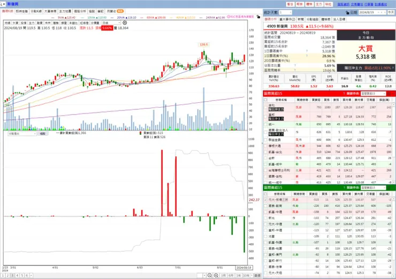The width and height of the screenshot is (396, 279).
Task: Click the 2024/08/19 date marker on chart axis
Action: tap(243, 268)
